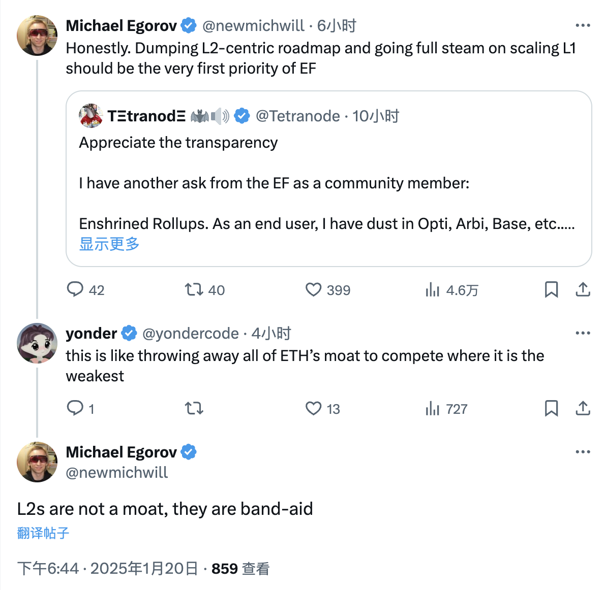View analytics for yonder's 727 views
The height and width of the screenshot is (590, 604).
[x=433, y=409]
